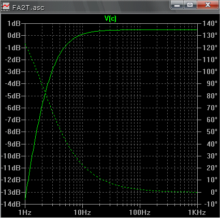Click the 0° phase axis label
Image resolution: width=220 pixels, height=218 pixels.
[x=214, y=192]
